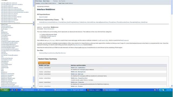Image resolution: width=173 pixels, height=97 pixels.
Task: Open SearchContext under All Superinterfaces
Action: tap(43, 17)
